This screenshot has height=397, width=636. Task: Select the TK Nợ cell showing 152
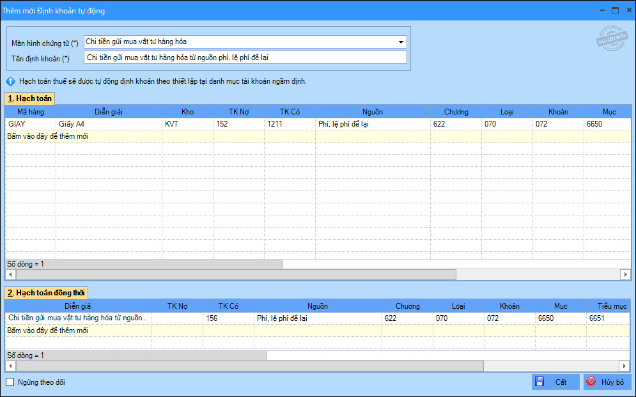[x=238, y=124]
